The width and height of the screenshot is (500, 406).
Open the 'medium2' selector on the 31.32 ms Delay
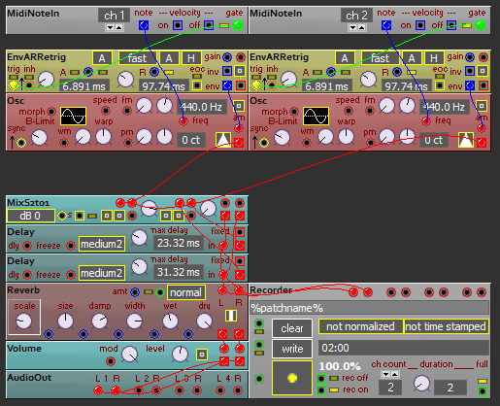coord(102,273)
